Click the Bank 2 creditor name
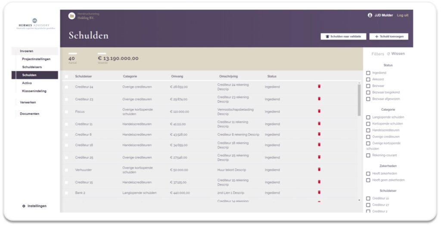 coord(80,193)
